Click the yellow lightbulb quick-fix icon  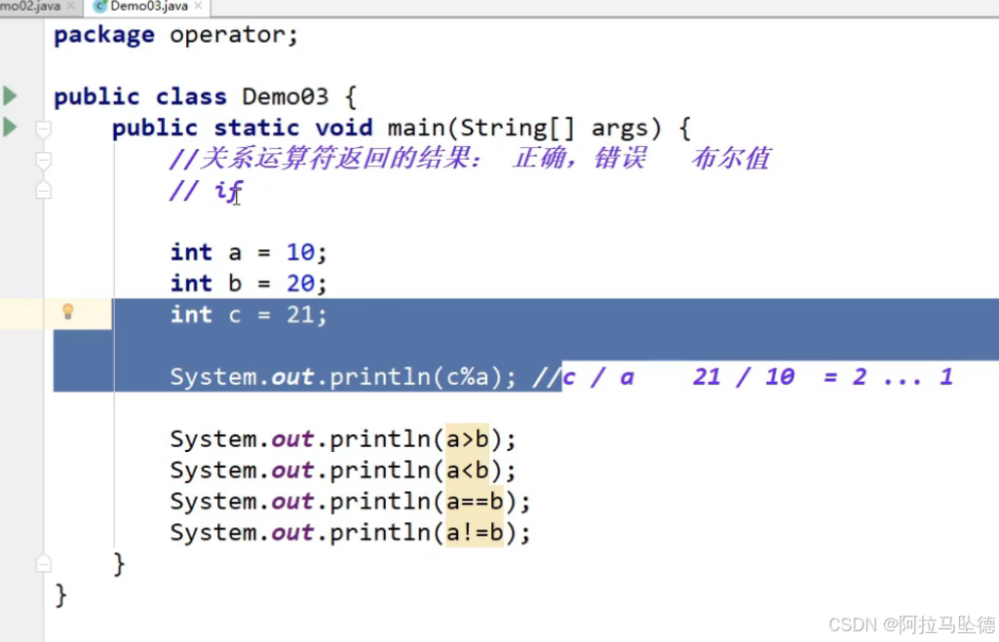[x=68, y=312]
